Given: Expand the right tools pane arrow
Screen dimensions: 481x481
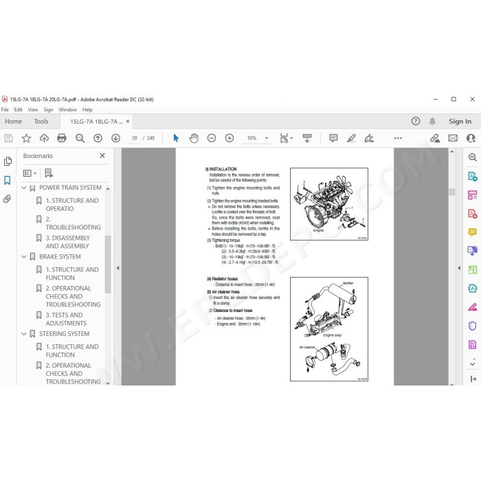Looking at the screenshot, I should point(459,268).
